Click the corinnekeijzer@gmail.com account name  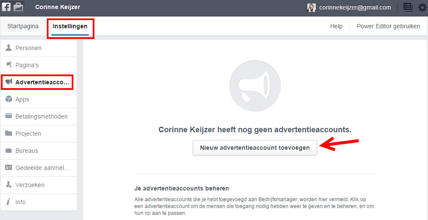coord(355,8)
